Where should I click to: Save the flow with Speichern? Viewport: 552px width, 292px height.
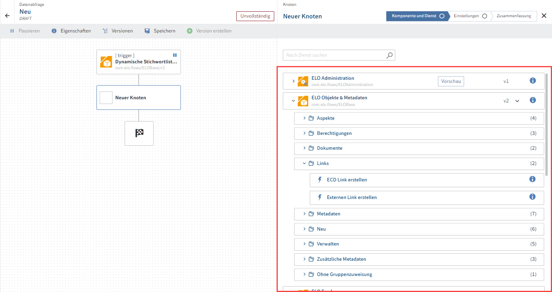159,31
